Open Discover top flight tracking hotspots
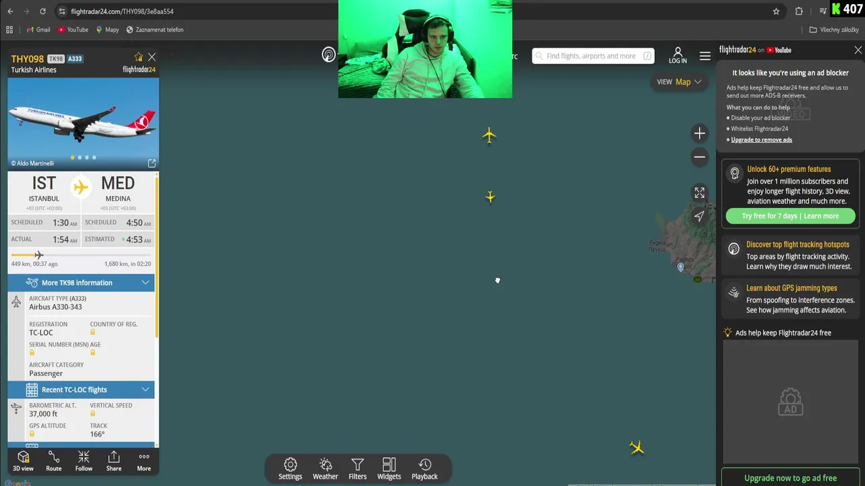 pos(790,255)
